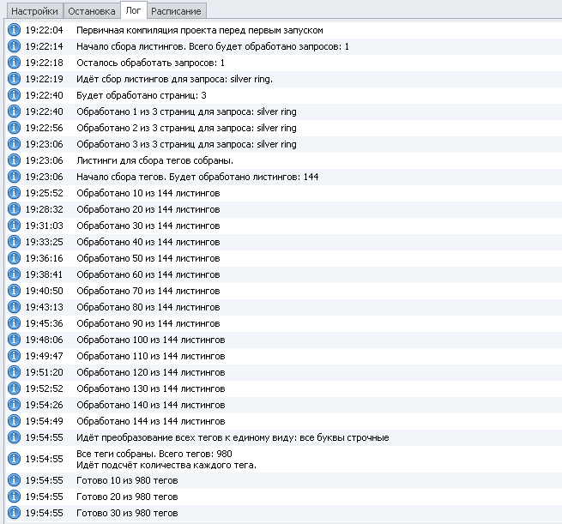Click info icon of the 19:38:41 entry
The width and height of the screenshot is (562, 524).
point(14,274)
